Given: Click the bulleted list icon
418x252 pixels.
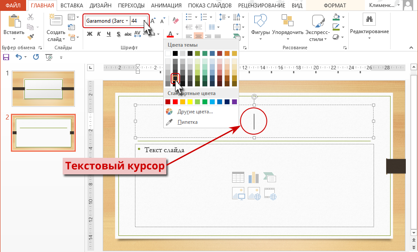Looking at the screenshot, I should 189,17.
